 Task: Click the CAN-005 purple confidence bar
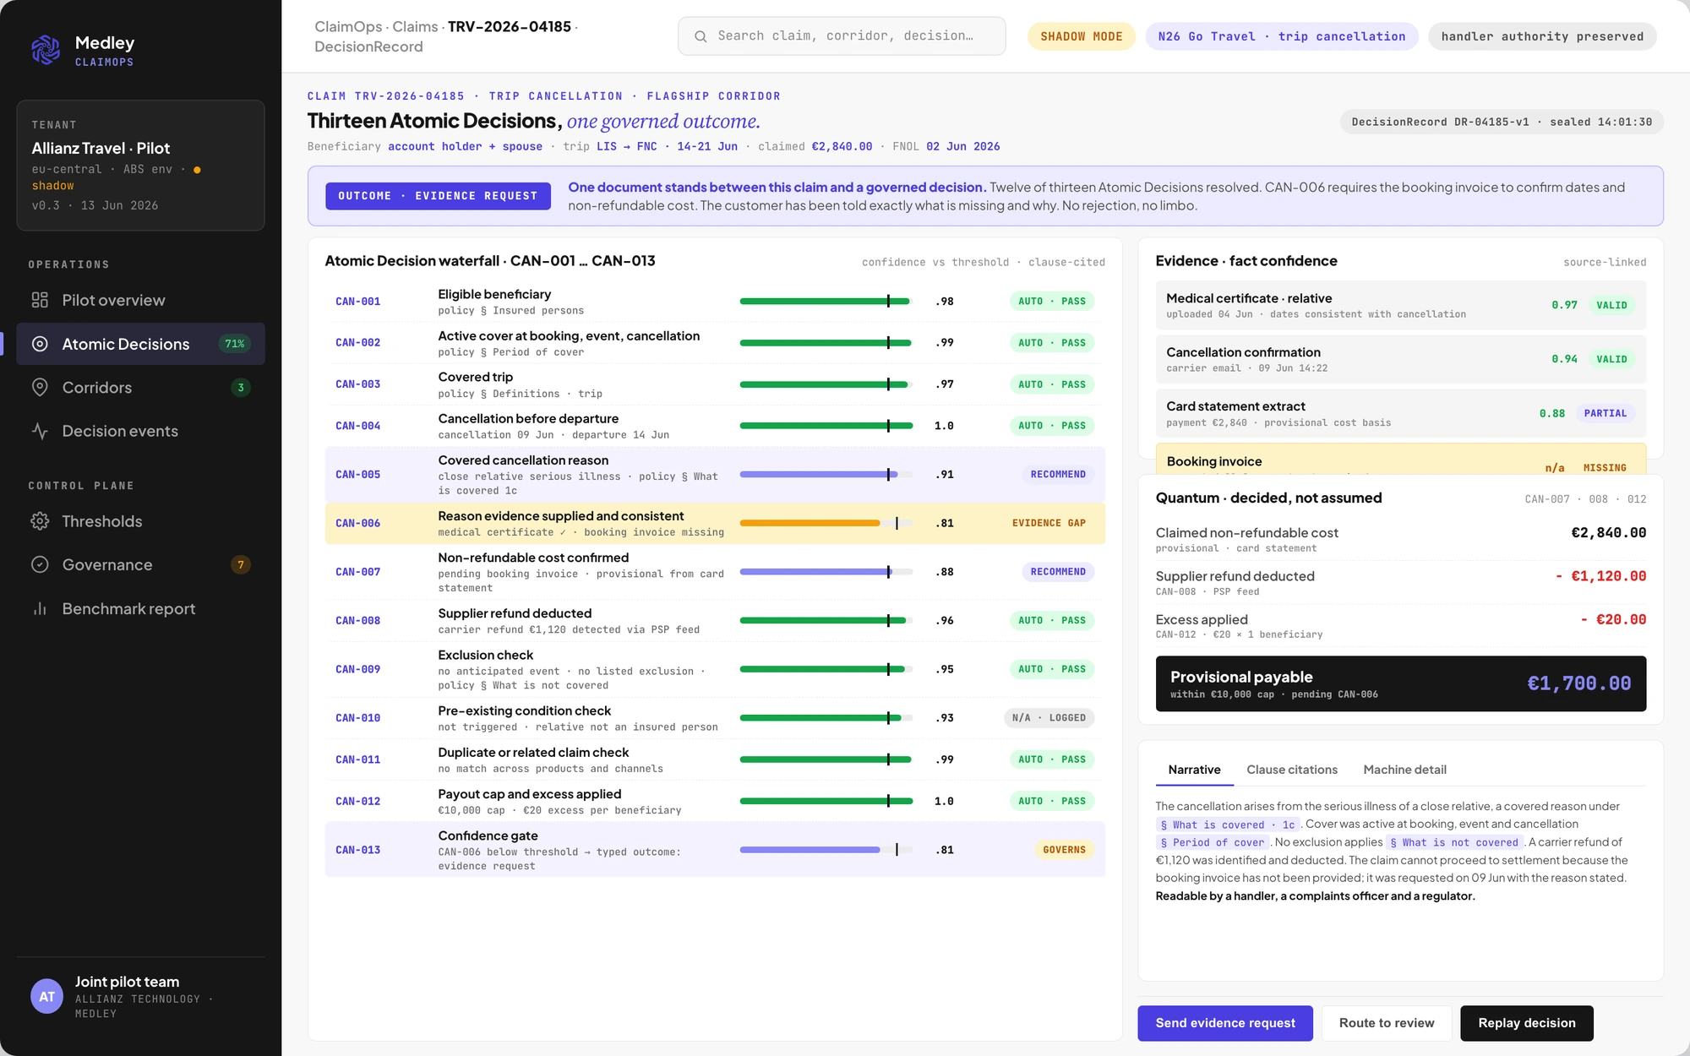(826, 475)
